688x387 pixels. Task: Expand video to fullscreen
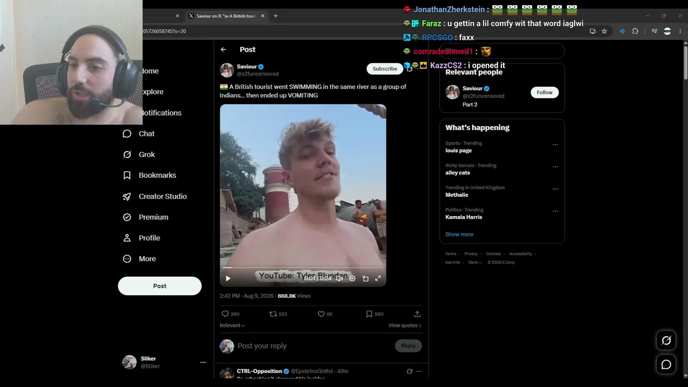[378, 278]
